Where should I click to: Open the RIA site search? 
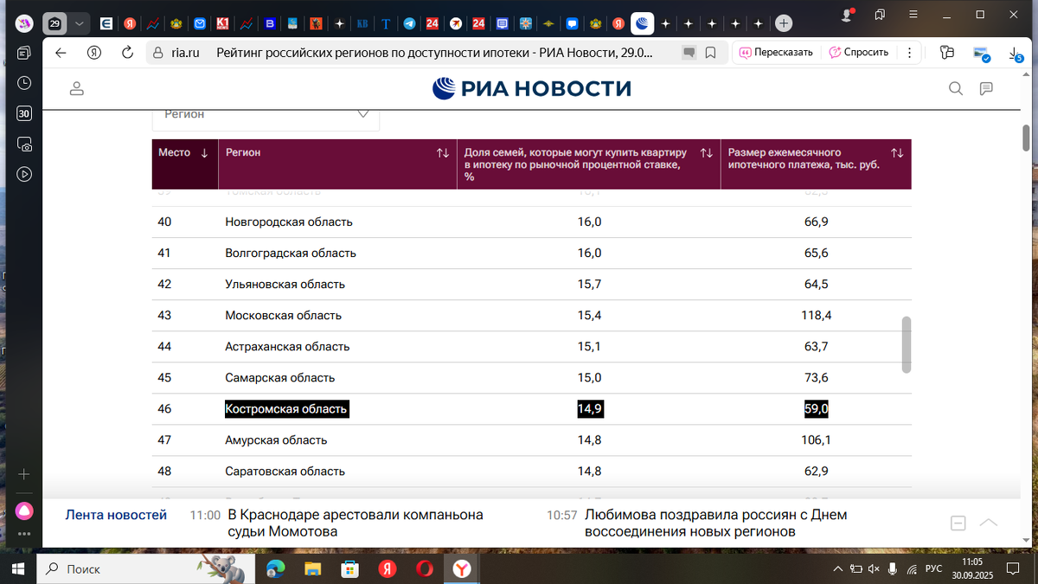(956, 88)
